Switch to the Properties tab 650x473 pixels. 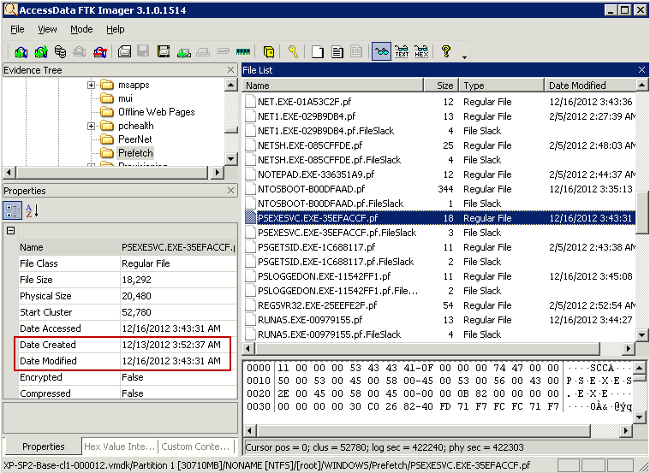coord(43,446)
